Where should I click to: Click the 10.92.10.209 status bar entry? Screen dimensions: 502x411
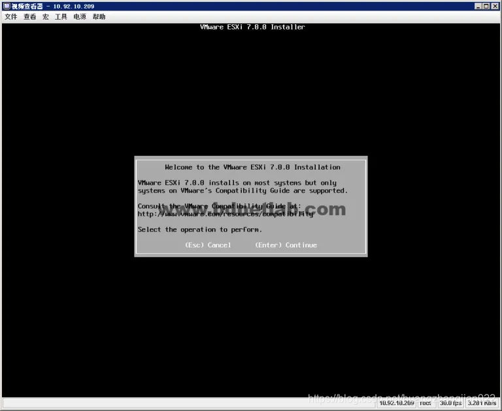(x=396, y=403)
